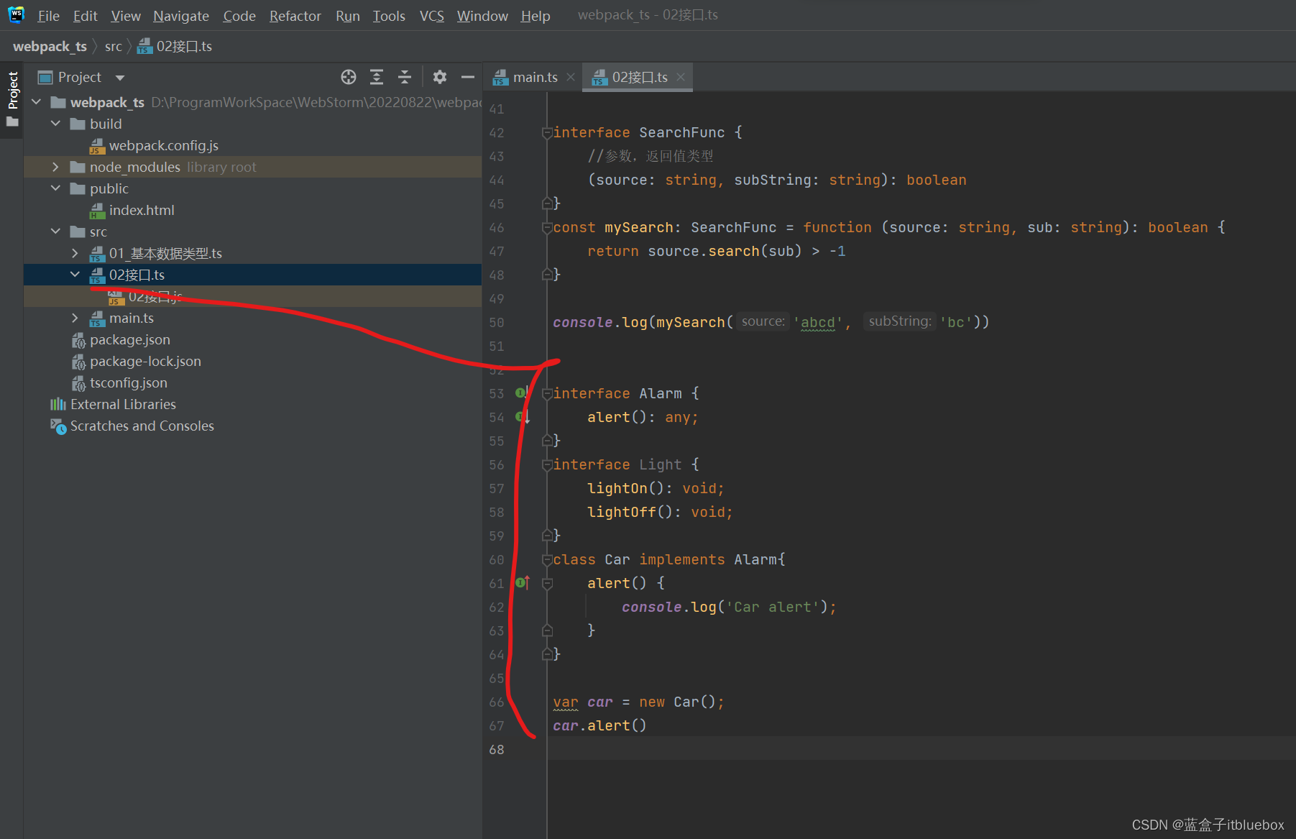Image resolution: width=1296 pixels, height=839 pixels.
Task: Open the Edit menu
Action: tap(85, 15)
